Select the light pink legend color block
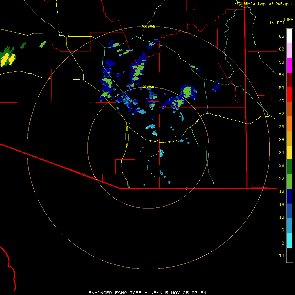 (289, 50)
